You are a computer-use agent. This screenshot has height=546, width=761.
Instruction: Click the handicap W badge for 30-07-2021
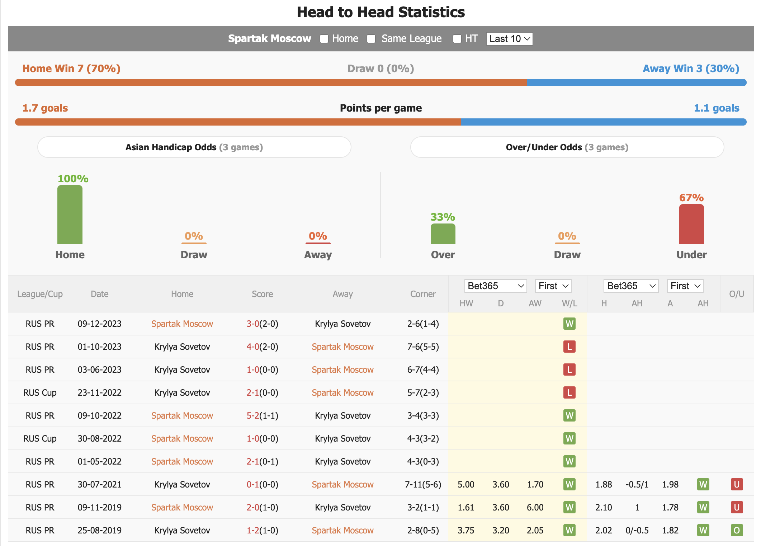703,484
